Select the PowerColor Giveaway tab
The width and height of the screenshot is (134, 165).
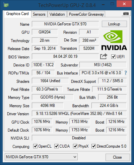click(86, 14)
